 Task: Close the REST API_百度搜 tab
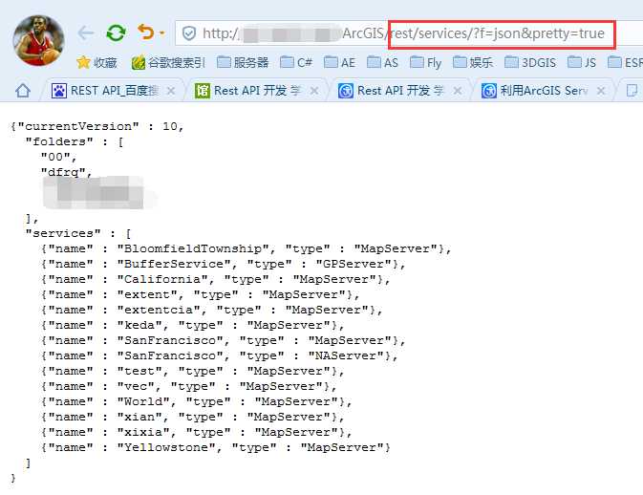(x=172, y=91)
